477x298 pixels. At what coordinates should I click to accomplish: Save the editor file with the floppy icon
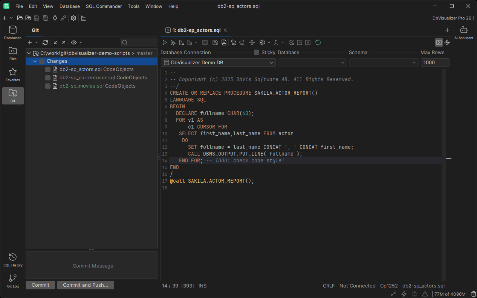pos(215,42)
